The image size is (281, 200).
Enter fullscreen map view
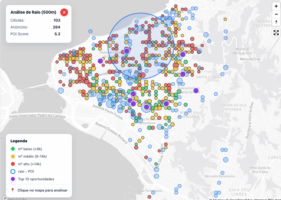276,33
